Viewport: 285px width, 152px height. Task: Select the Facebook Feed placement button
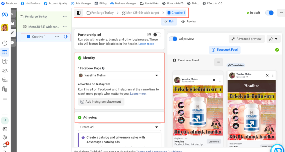(x=225, y=50)
